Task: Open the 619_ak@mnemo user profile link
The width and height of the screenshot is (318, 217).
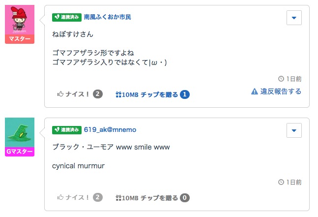Action: point(110,130)
